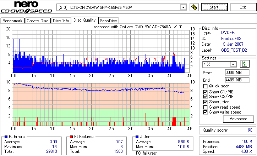Viewport: 257px width, 156px height.
Task: Click Jitter maximum 10.0 %
Action: [184, 147]
